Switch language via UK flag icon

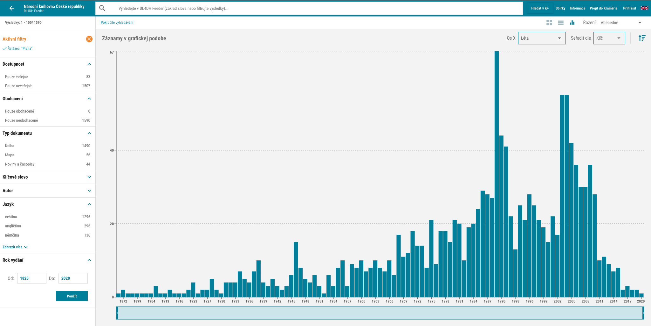tap(644, 8)
